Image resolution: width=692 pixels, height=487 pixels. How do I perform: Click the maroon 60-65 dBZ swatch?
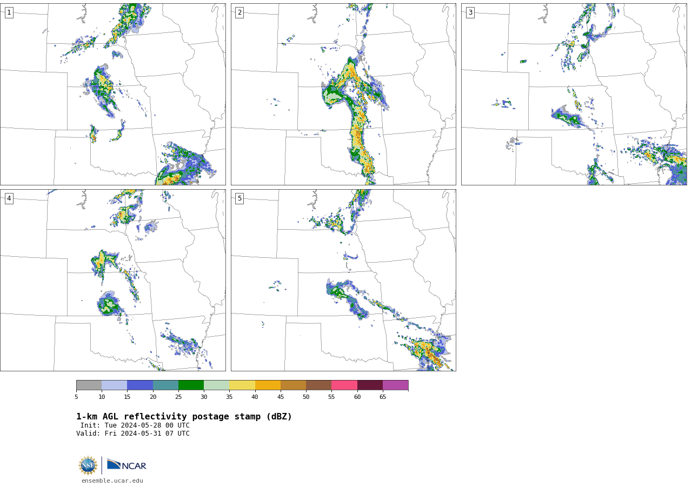click(370, 385)
